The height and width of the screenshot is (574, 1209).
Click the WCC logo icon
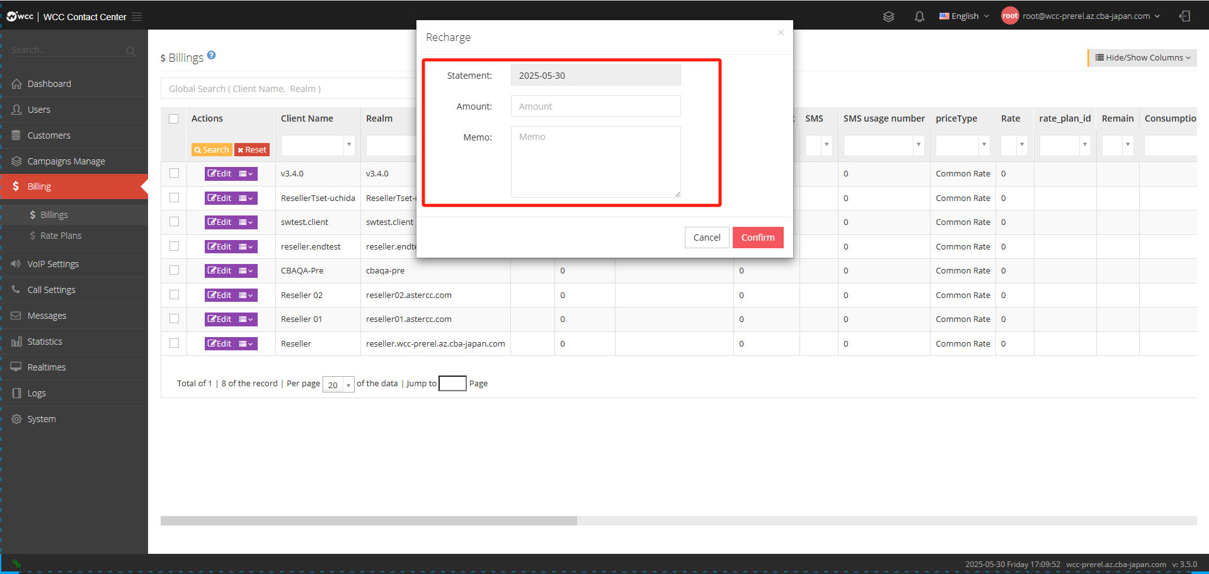[x=20, y=16]
